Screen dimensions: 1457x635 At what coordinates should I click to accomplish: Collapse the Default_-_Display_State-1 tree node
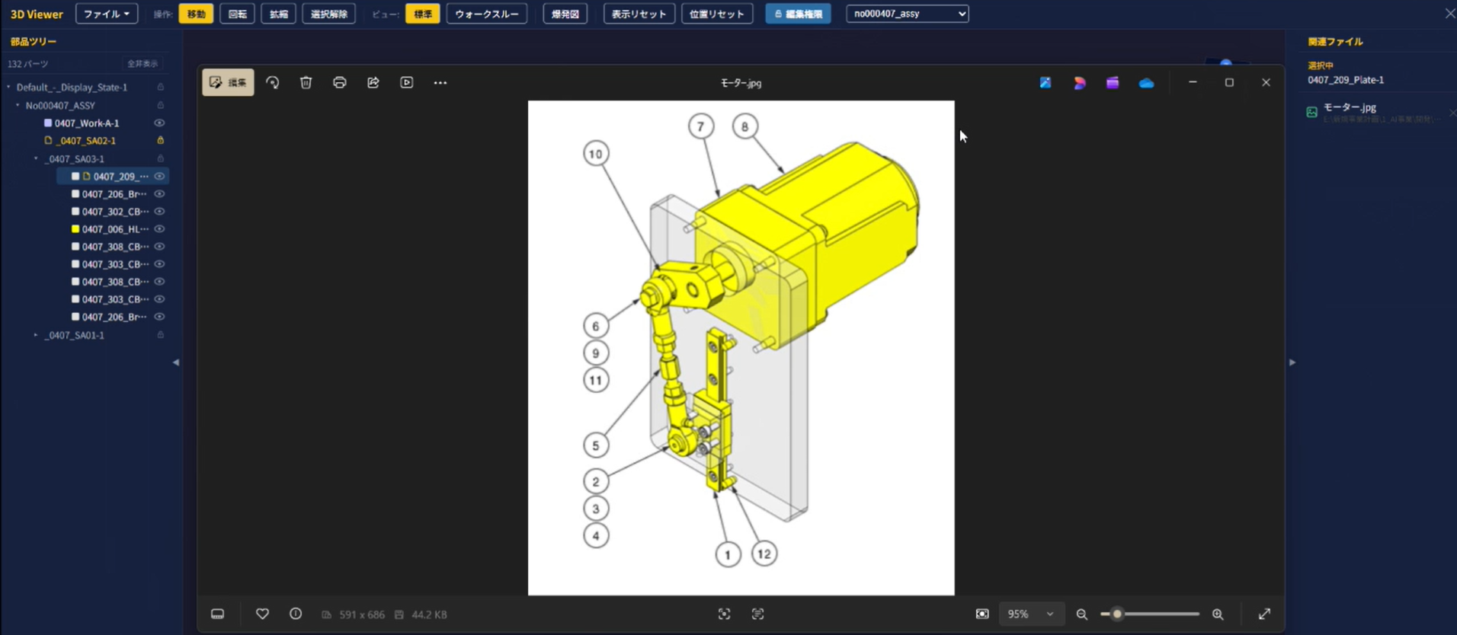8,87
